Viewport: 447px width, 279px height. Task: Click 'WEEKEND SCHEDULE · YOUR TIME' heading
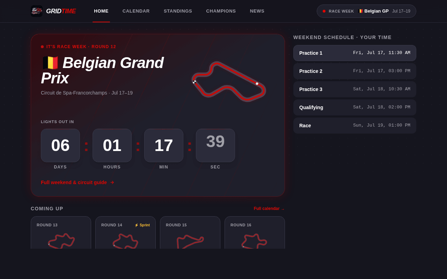click(343, 37)
